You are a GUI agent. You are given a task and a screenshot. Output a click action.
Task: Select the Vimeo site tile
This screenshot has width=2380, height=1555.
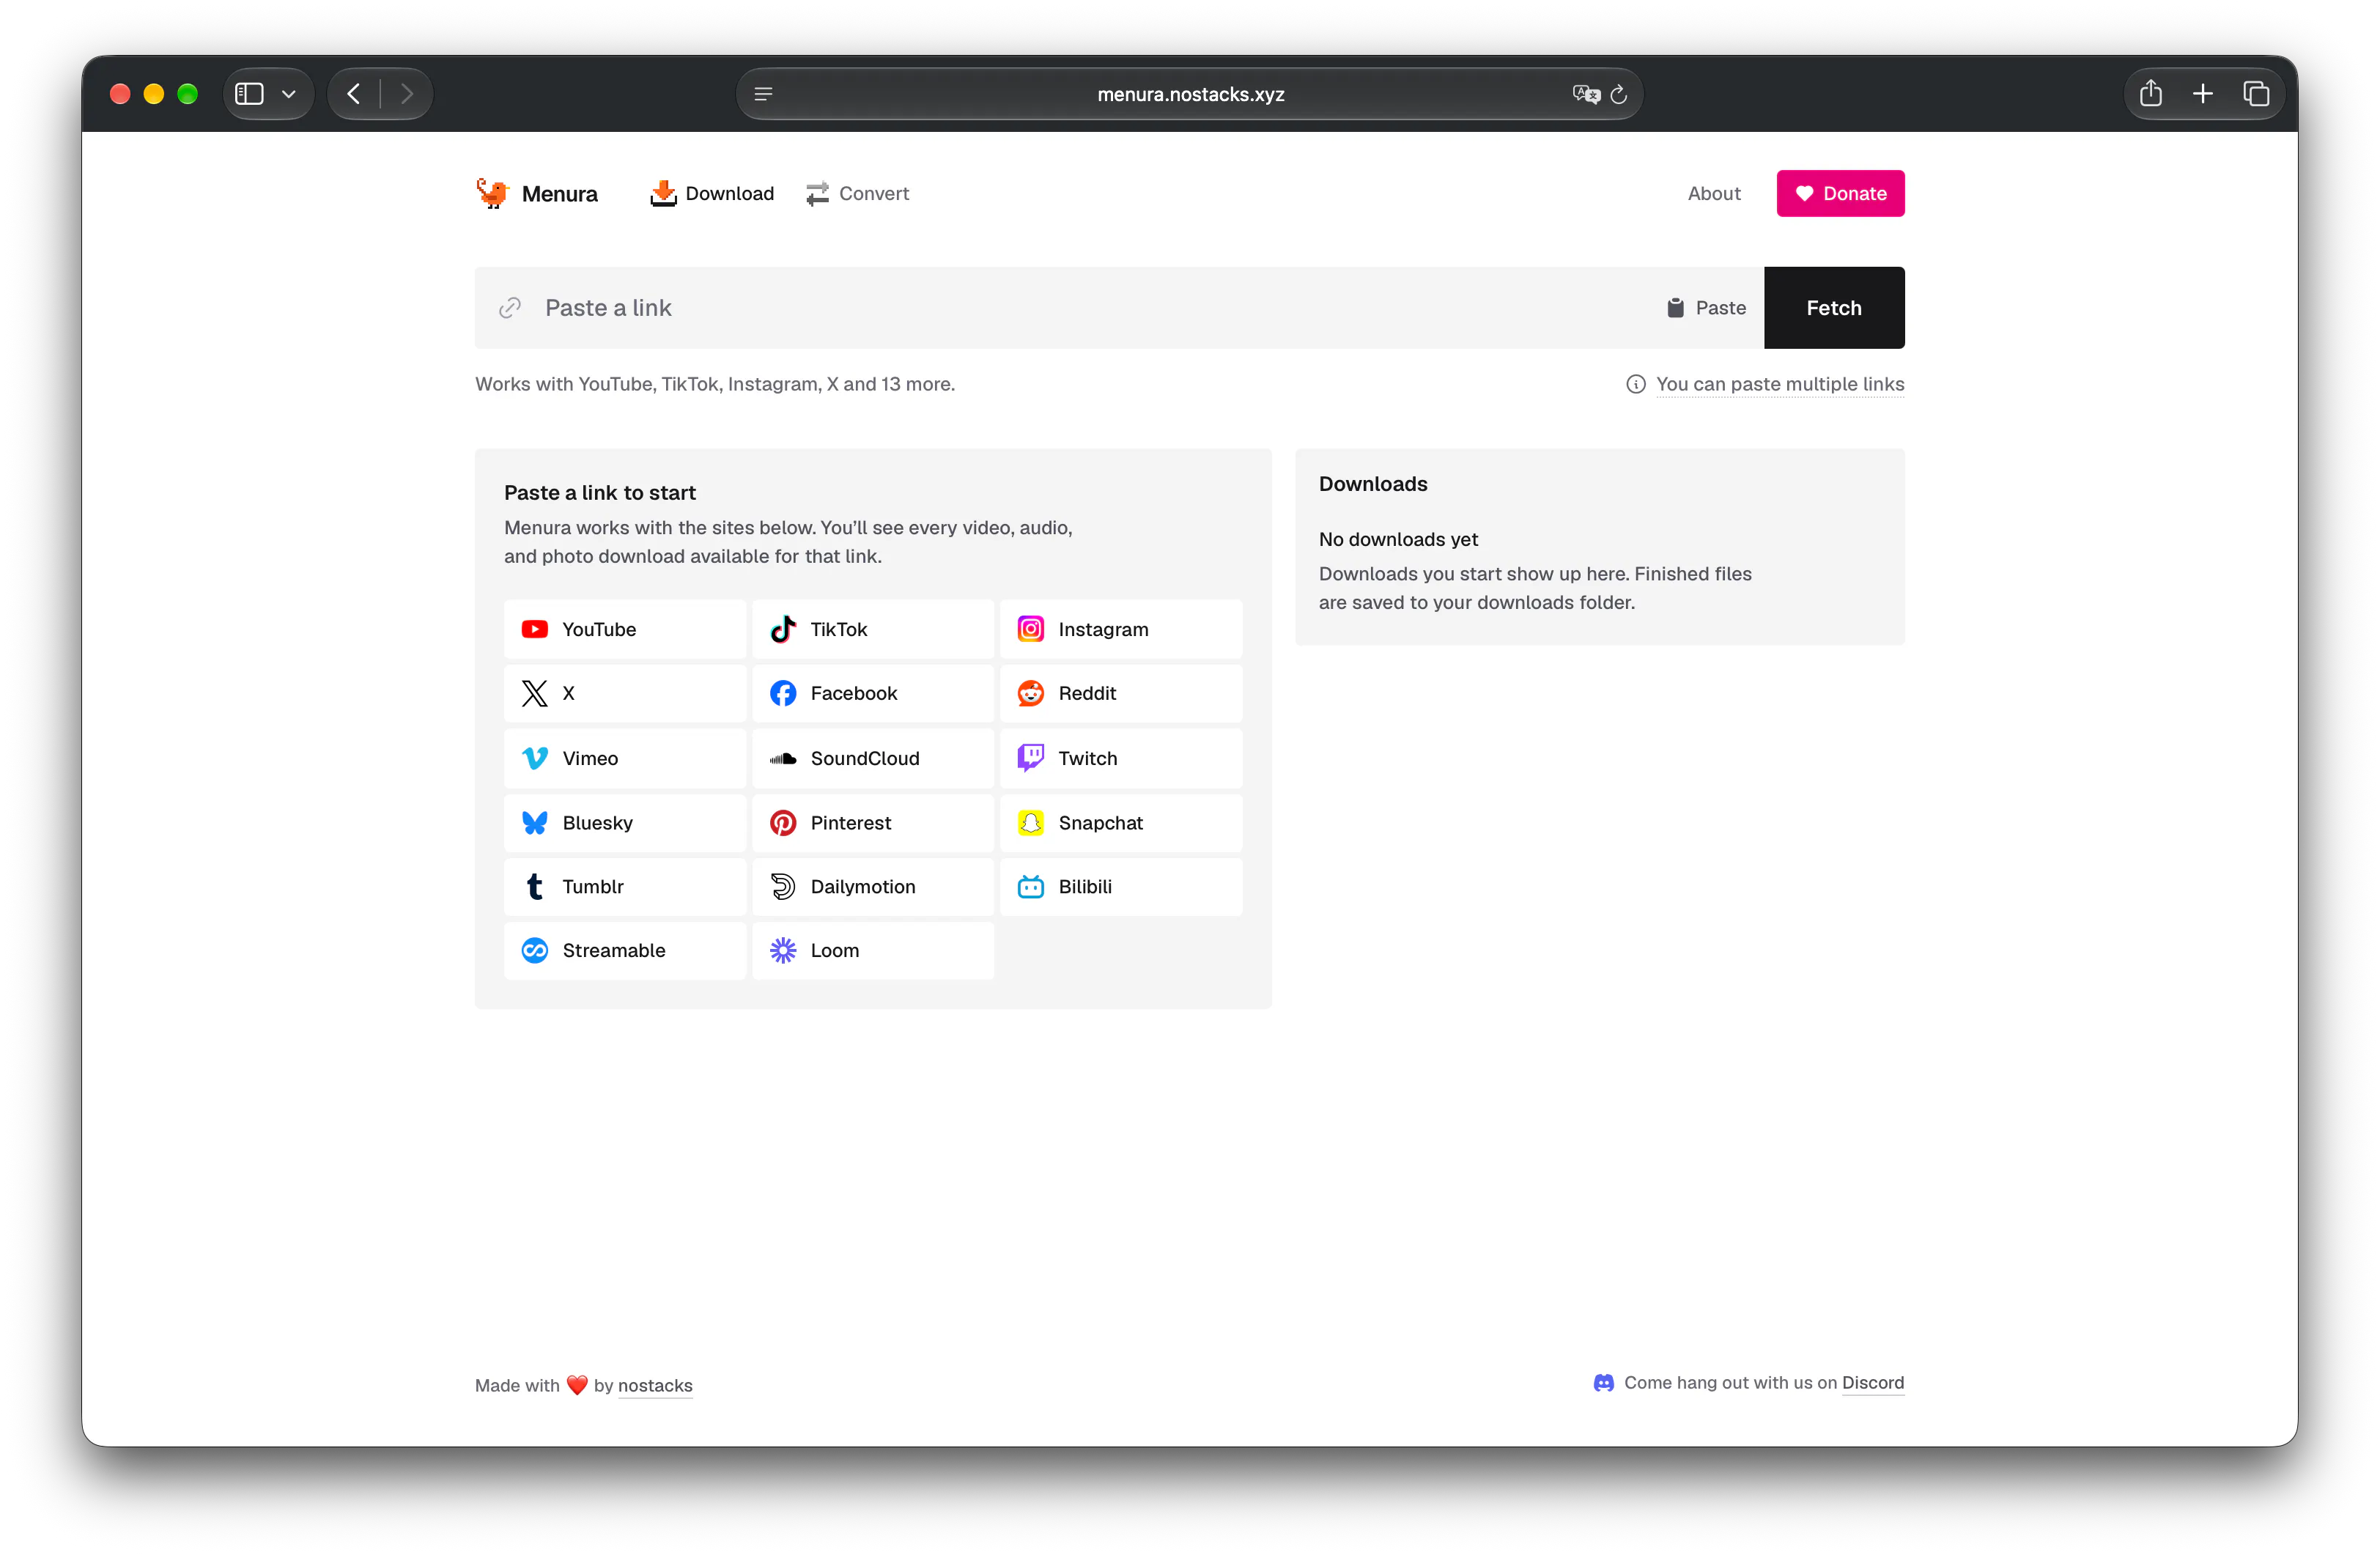[x=625, y=758]
